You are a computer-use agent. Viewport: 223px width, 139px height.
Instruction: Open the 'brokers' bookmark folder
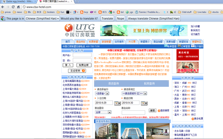[x=49, y=12]
